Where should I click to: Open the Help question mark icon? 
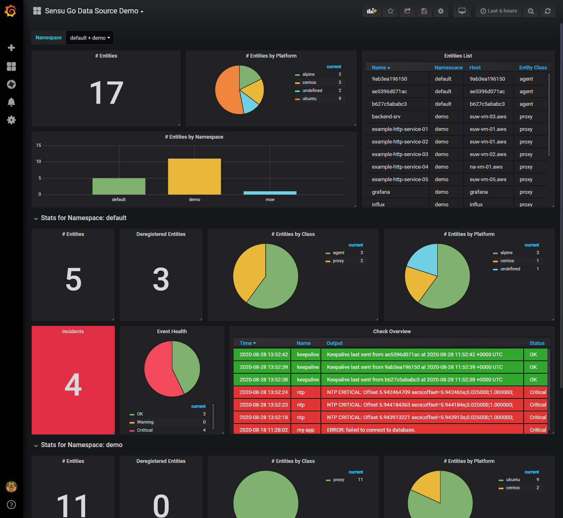(11, 505)
